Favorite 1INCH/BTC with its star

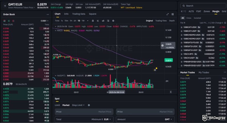click(181, 54)
